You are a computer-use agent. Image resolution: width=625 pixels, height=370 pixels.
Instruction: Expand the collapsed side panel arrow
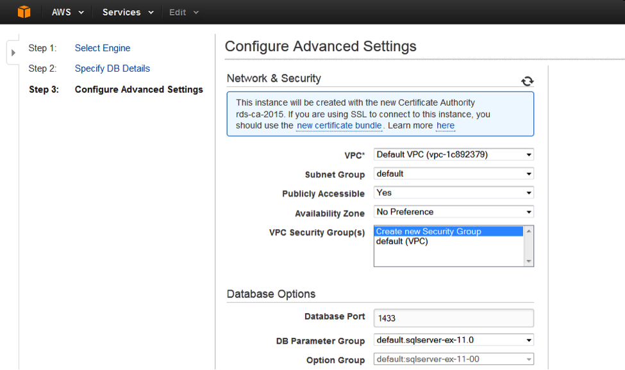(x=13, y=52)
